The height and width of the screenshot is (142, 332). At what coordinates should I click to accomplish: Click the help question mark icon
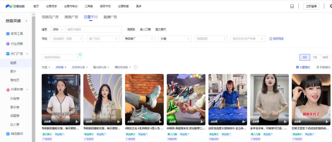(x=135, y=67)
